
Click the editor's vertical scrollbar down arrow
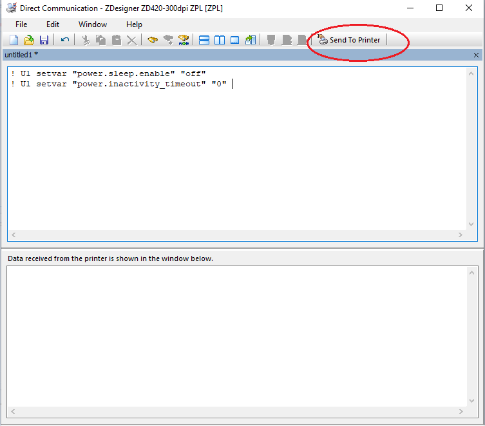click(x=471, y=224)
